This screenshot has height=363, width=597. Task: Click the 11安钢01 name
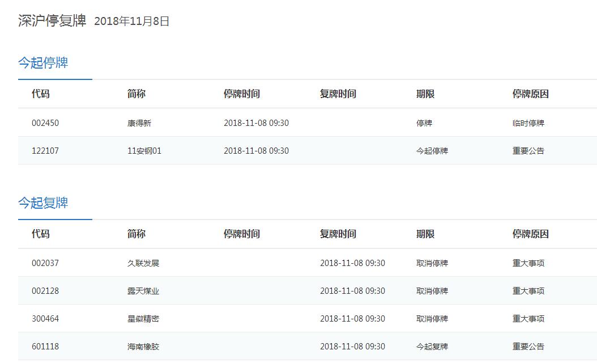pos(144,151)
